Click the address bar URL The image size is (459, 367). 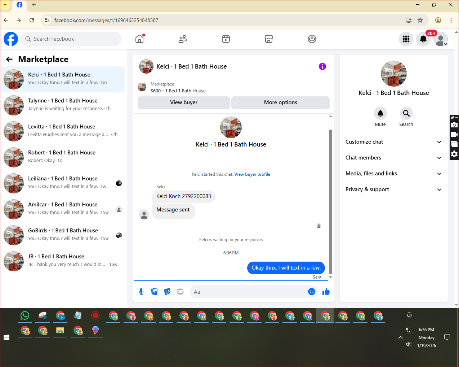(106, 20)
